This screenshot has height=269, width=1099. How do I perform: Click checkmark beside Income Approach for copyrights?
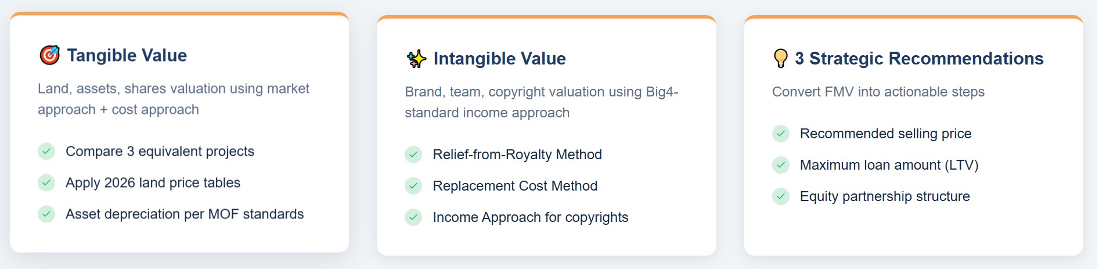pos(413,218)
